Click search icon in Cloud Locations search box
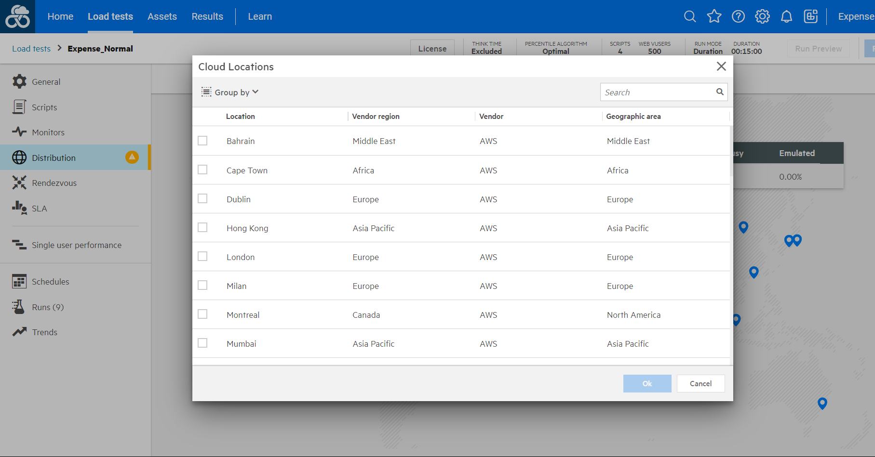Screen dimensions: 875x457 pos(720,92)
